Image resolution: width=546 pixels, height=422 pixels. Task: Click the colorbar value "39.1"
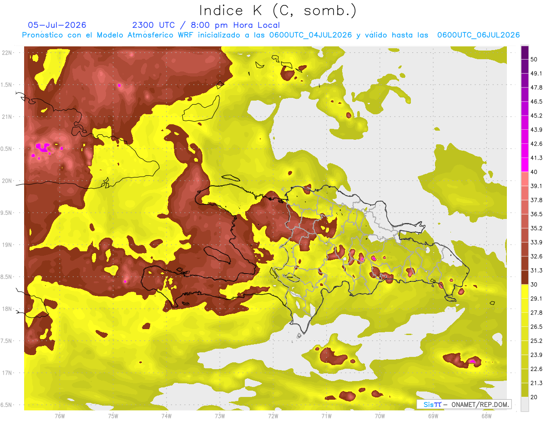[537, 186]
